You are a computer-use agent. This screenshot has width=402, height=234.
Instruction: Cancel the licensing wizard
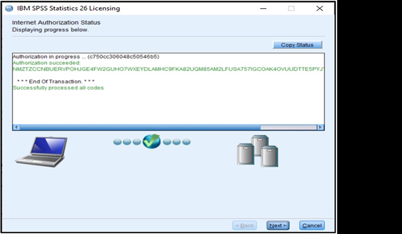312,226
